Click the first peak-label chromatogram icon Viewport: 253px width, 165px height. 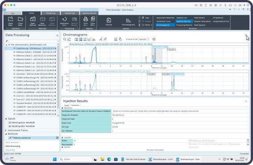click(x=76, y=39)
